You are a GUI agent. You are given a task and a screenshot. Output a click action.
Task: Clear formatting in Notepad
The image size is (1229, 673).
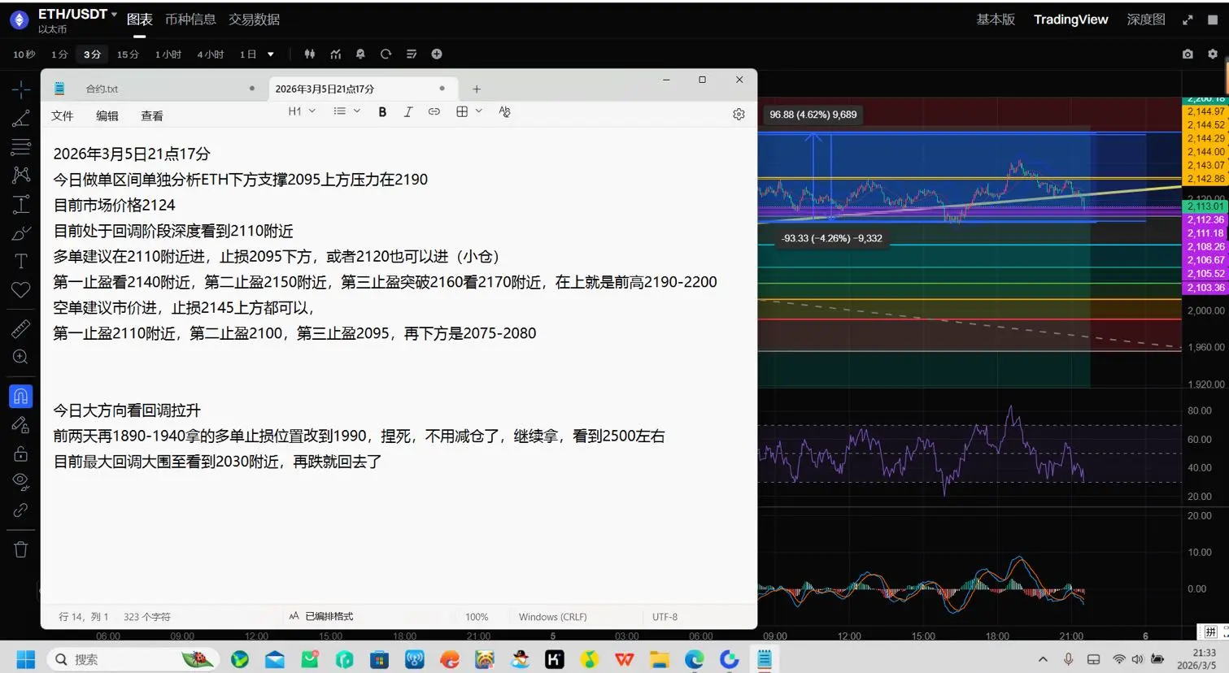504,112
